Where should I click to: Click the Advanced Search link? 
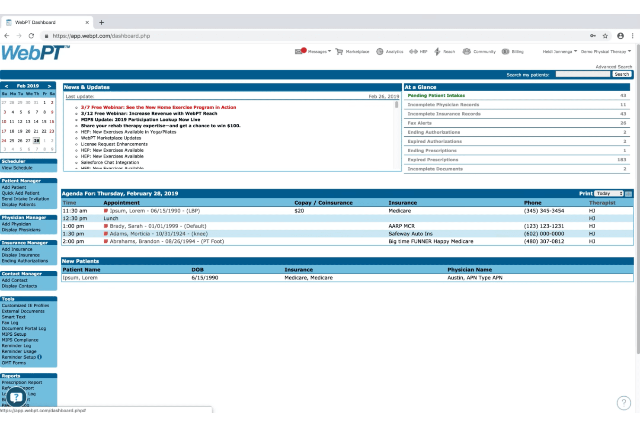[x=614, y=67]
